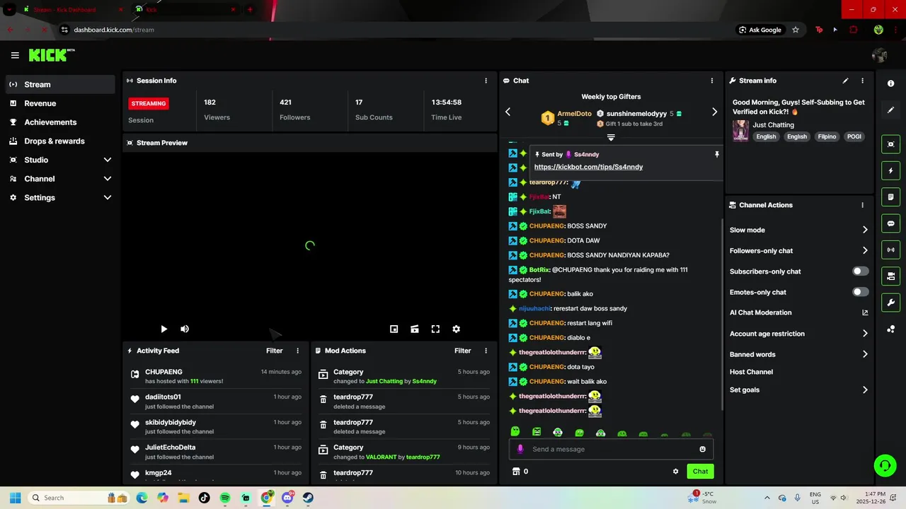Click the capture frame icon in right toolbar
906x509 pixels.
click(x=890, y=144)
